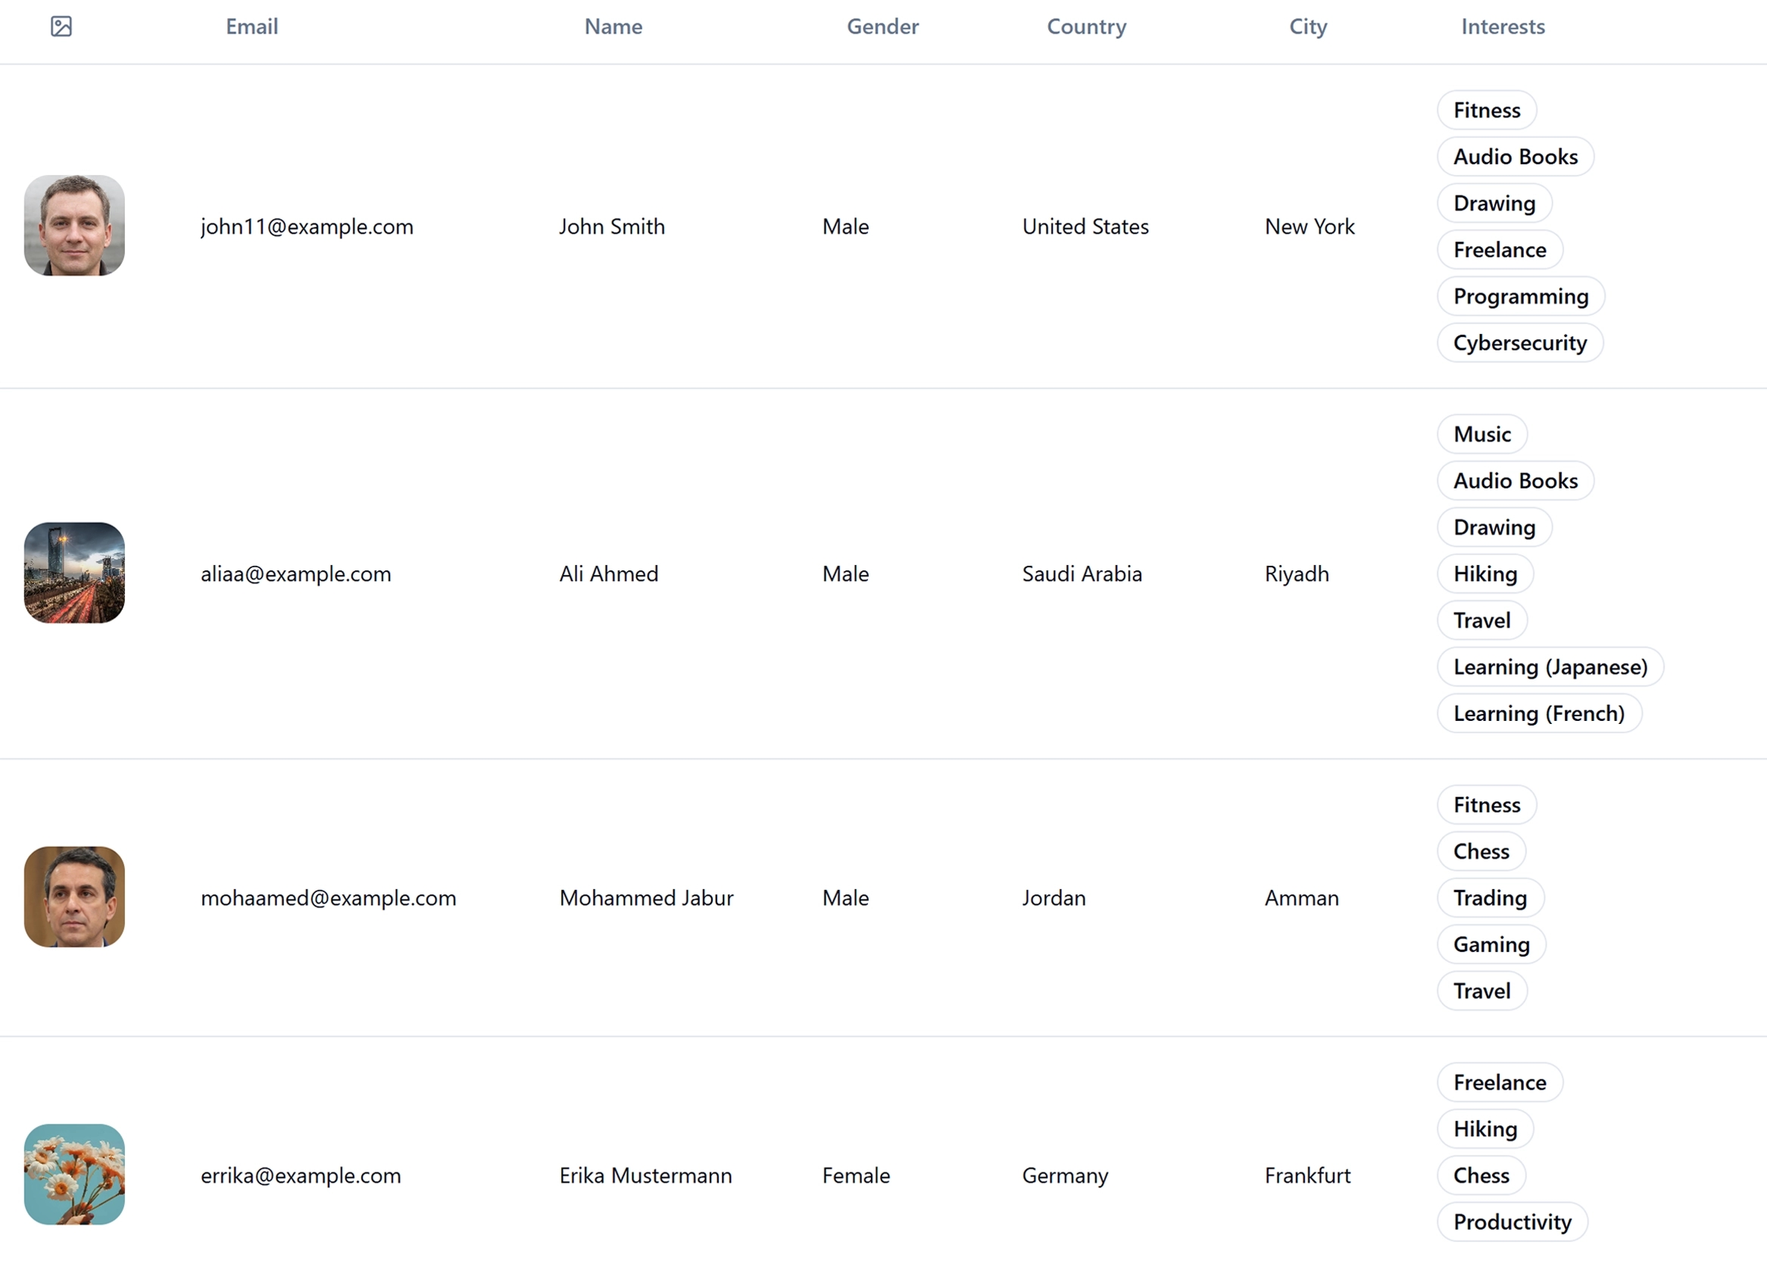Click the Travel tag on Mohammed Jabur
The image size is (1767, 1270).
(x=1481, y=991)
